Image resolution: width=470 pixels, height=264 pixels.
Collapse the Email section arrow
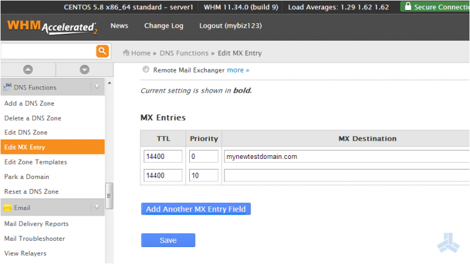[x=97, y=208]
